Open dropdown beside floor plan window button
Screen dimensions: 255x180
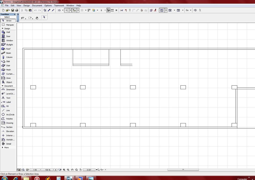click(166, 10)
